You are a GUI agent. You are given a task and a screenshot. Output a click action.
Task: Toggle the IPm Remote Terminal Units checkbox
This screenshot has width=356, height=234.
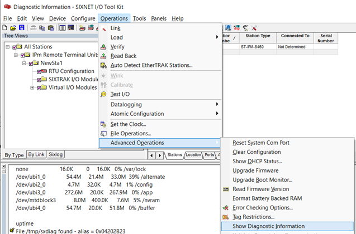coord(23,56)
